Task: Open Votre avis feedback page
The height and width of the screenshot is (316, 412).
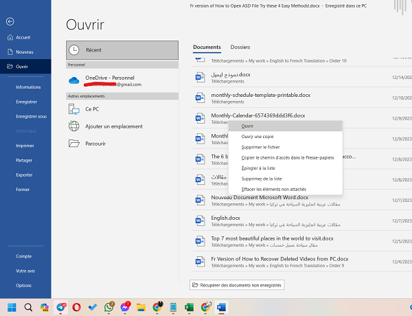Action: (x=25, y=271)
